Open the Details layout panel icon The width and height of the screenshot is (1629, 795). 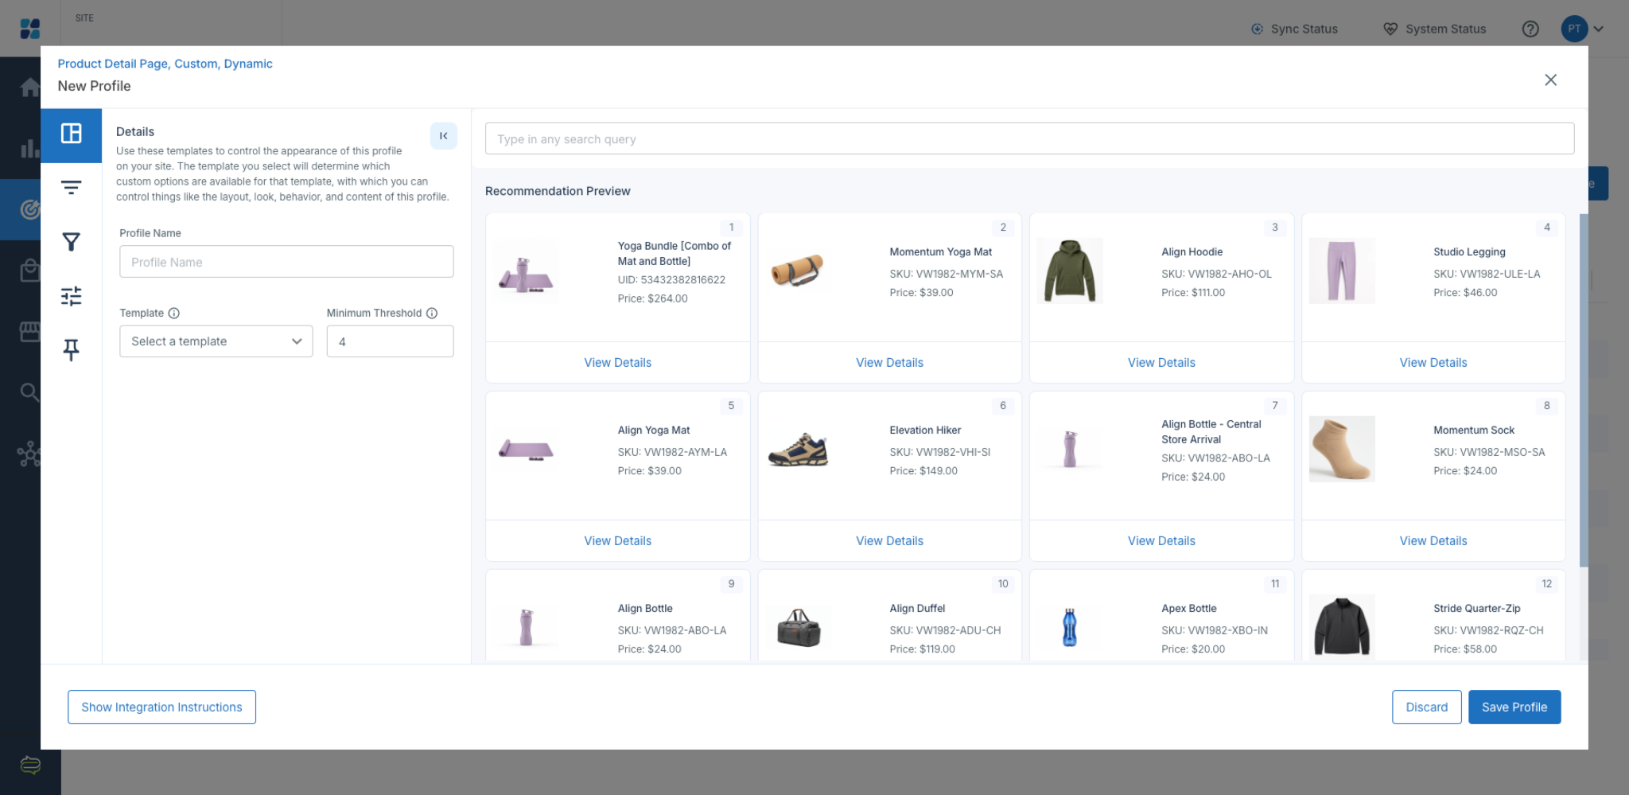[72, 134]
